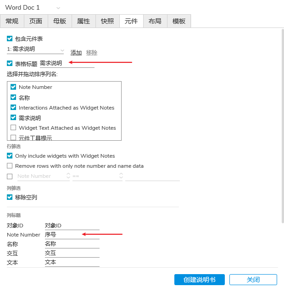This screenshot has height=292, width=284.
Task: Toggle Only include widgets with Widget Notes
Action: tap(10, 156)
